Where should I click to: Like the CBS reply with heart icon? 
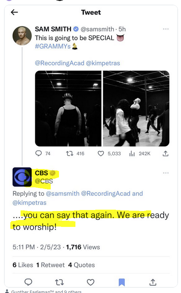pyautogui.click(x=90, y=282)
